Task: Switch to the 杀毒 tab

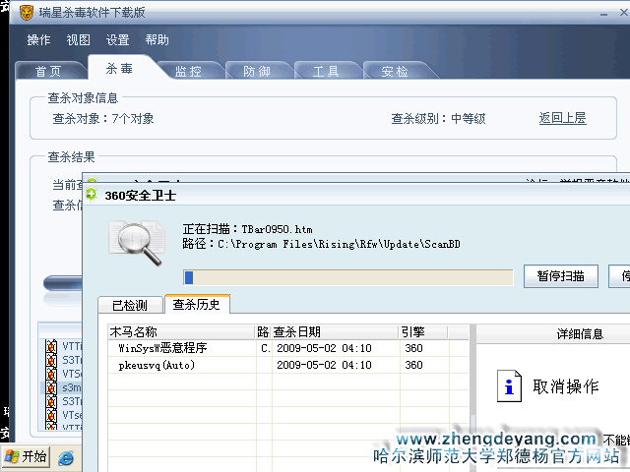Action: point(119,68)
